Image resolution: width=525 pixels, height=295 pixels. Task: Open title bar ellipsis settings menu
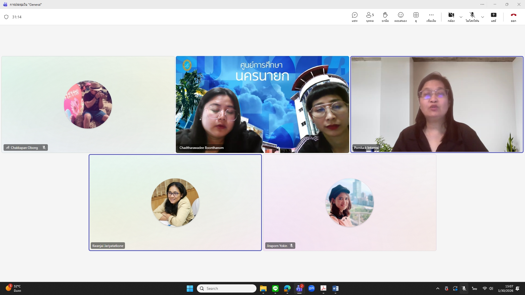[482, 4]
